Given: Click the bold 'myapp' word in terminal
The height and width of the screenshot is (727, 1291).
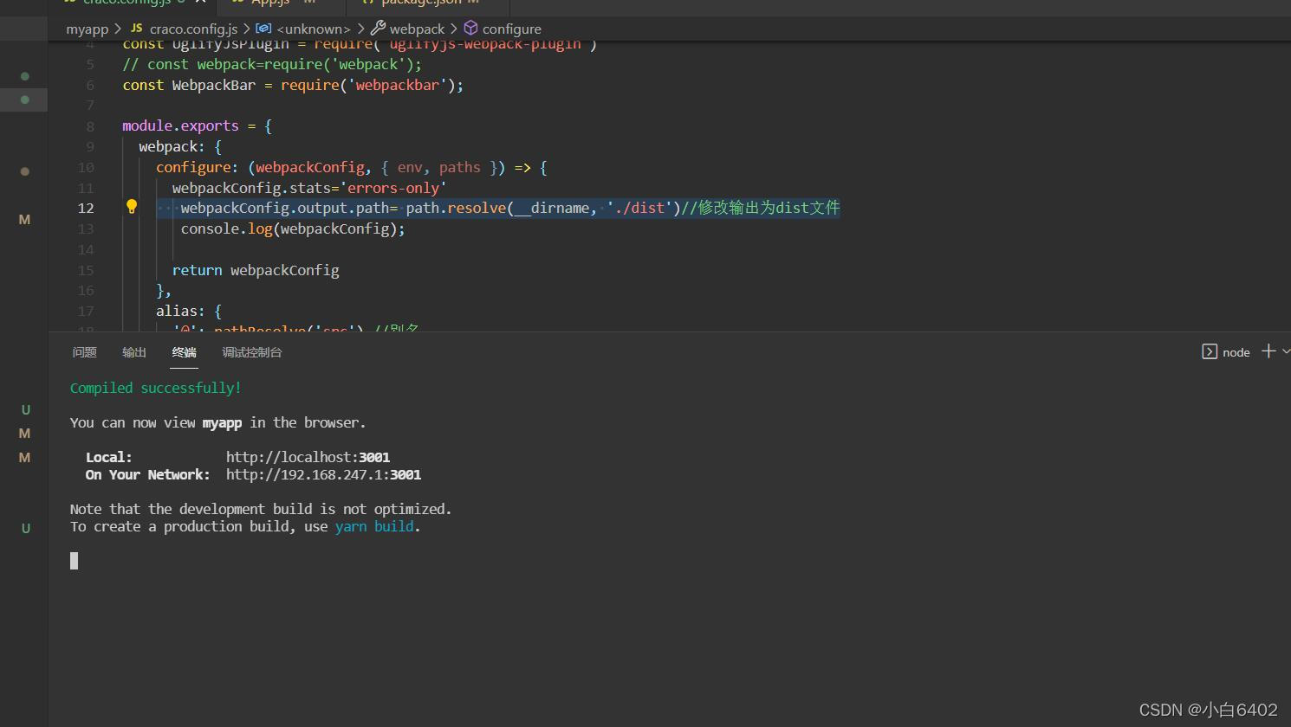Looking at the screenshot, I should coord(222,422).
